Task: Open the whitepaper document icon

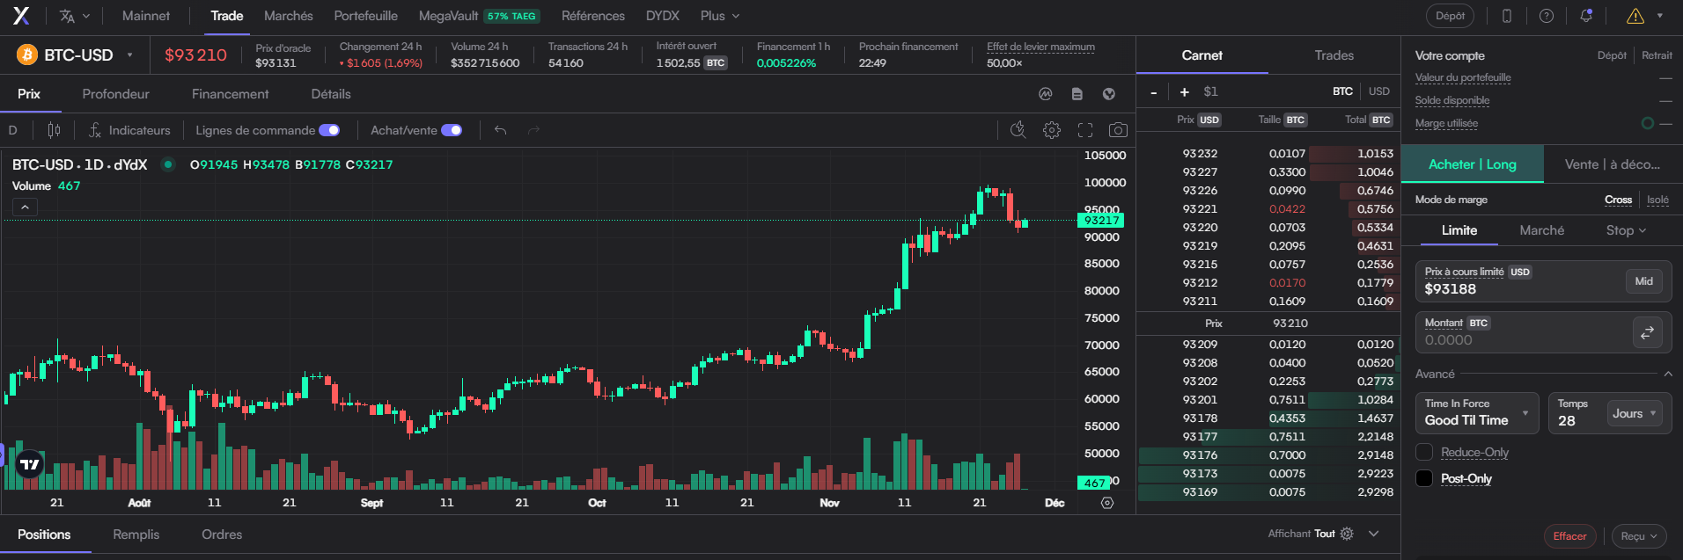Action: 1077,94
